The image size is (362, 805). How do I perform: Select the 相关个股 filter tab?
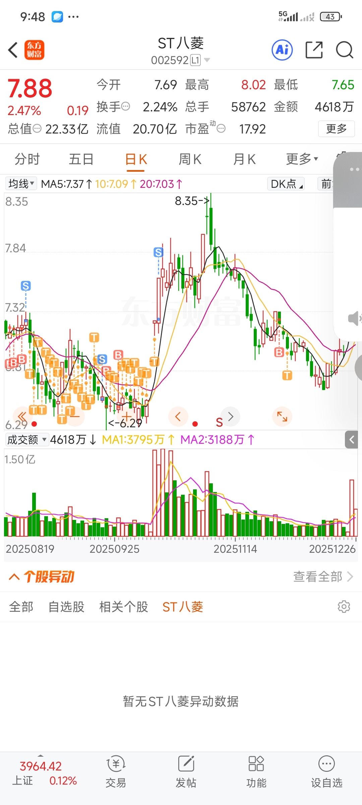point(124,606)
